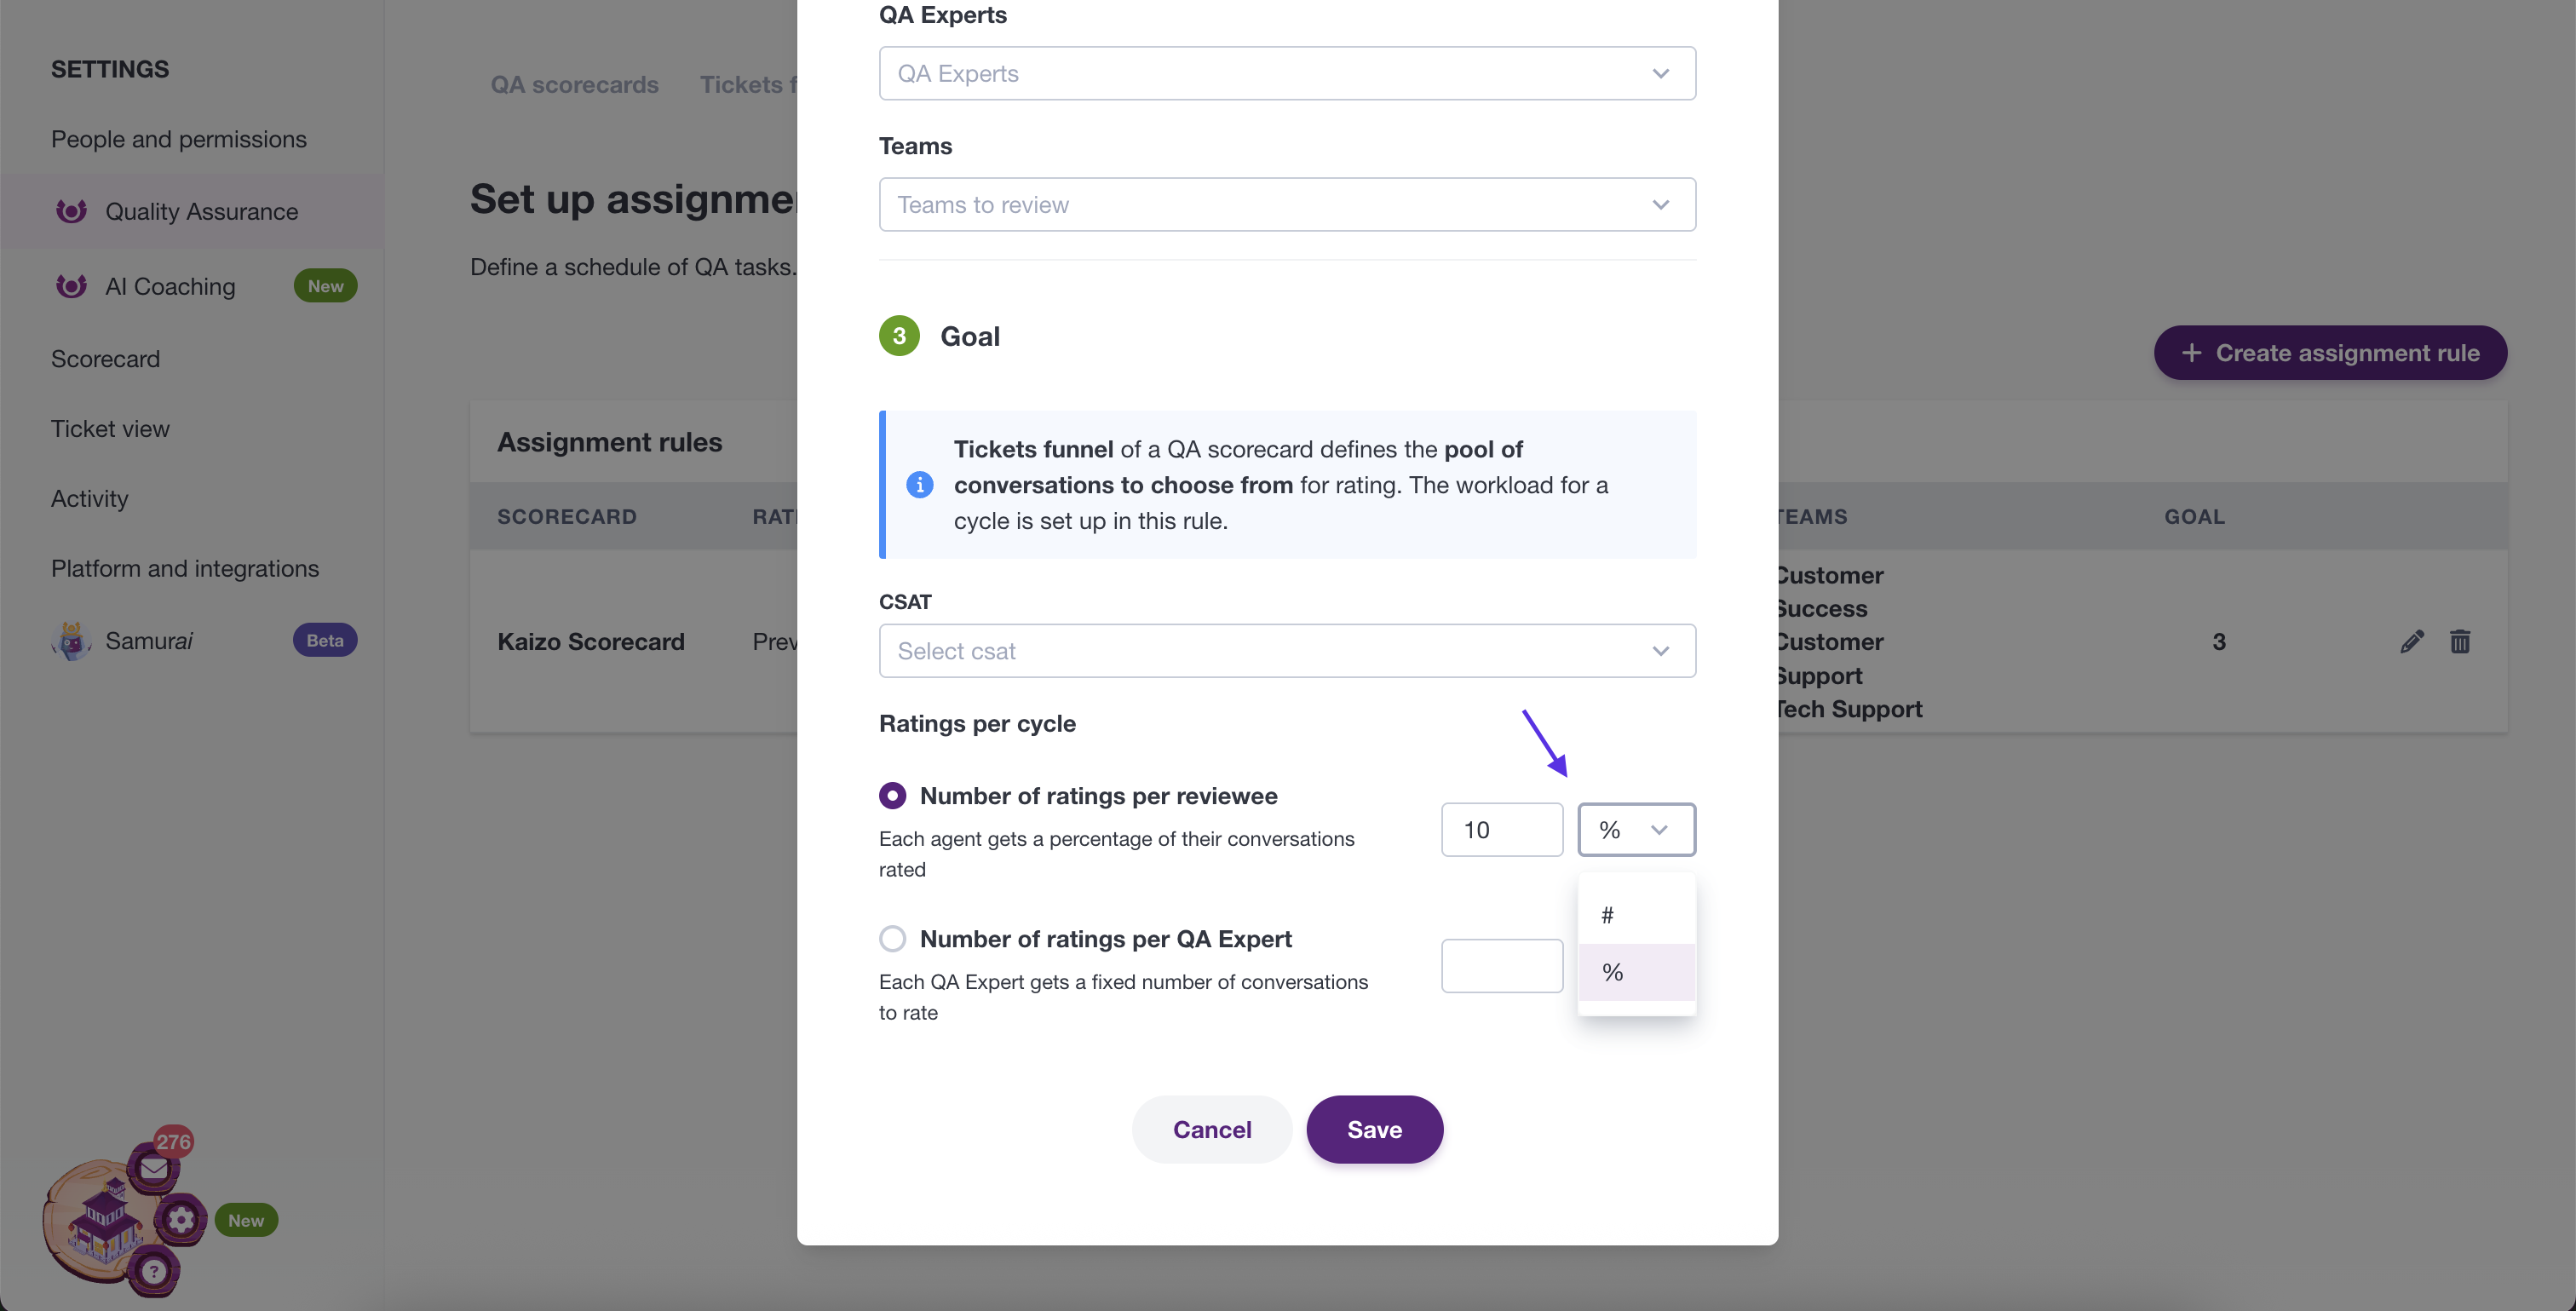This screenshot has width=2576, height=1311.
Task: Save the assignment rule
Action: coord(1374,1129)
